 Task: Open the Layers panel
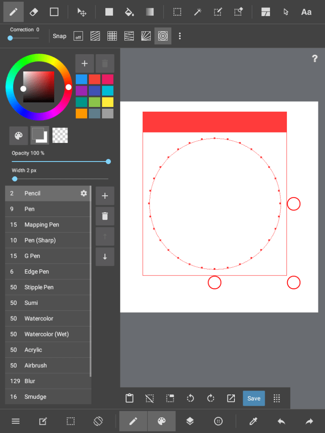(x=190, y=421)
